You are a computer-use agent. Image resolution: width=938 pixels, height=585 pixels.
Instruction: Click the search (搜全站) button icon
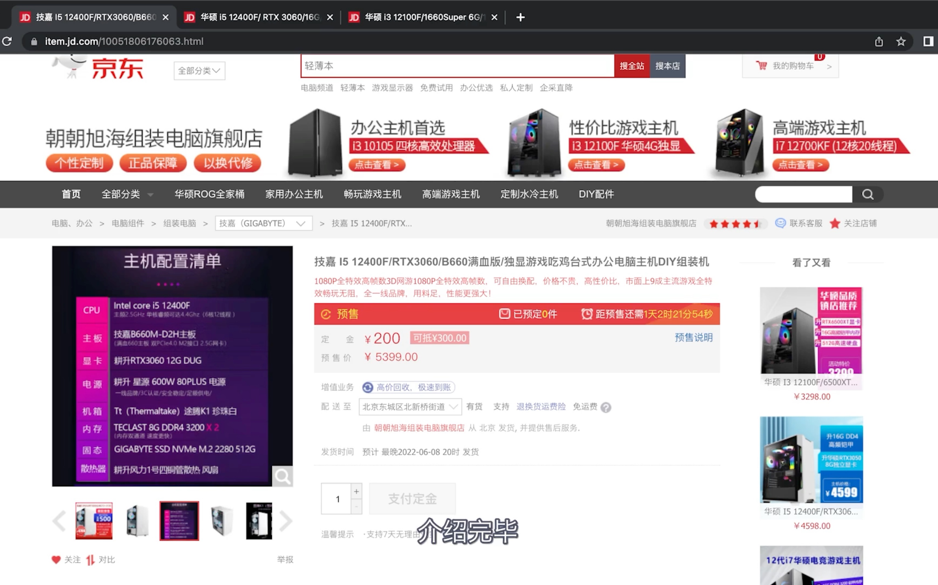[632, 65]
